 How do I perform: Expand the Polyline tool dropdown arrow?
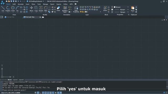(x=8, y=12)
